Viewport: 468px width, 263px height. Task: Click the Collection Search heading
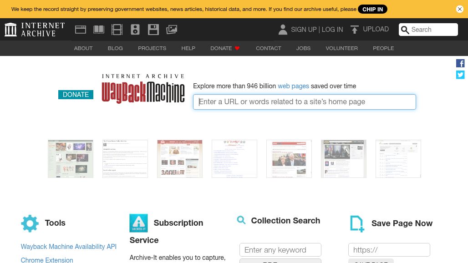(x=285, y=221)
